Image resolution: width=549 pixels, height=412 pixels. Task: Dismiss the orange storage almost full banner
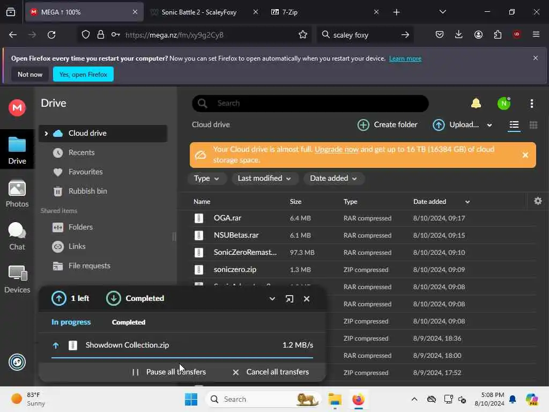[x=525, y=155]
